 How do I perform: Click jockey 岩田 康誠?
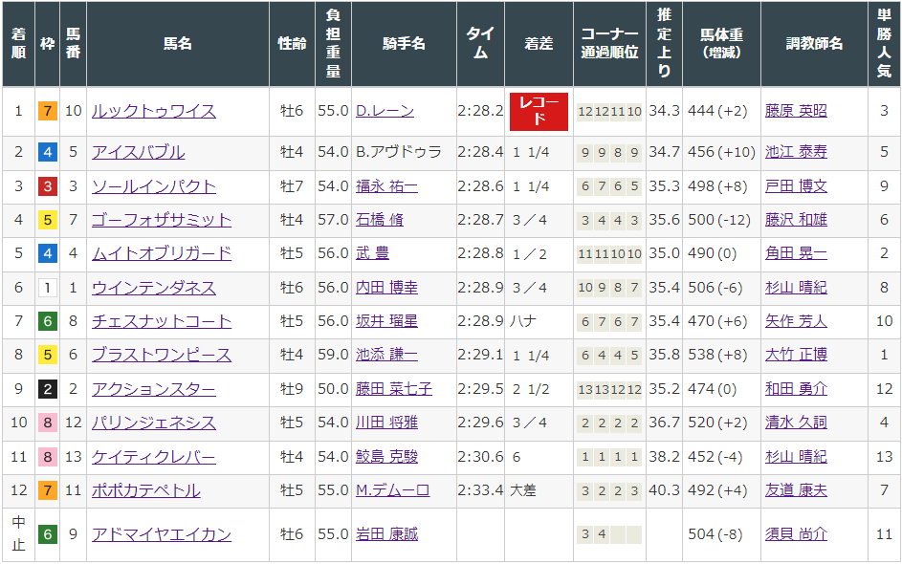click(386, 534)
